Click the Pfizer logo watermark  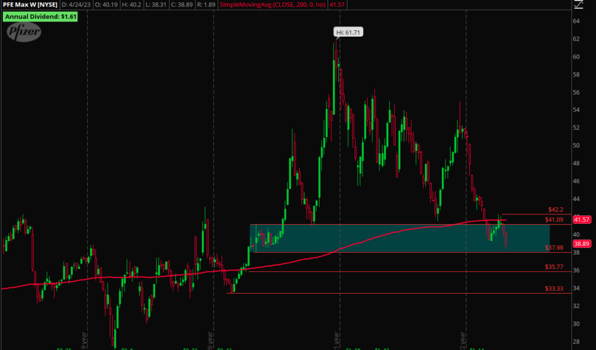pyautogui.click(x=24, y=33)
